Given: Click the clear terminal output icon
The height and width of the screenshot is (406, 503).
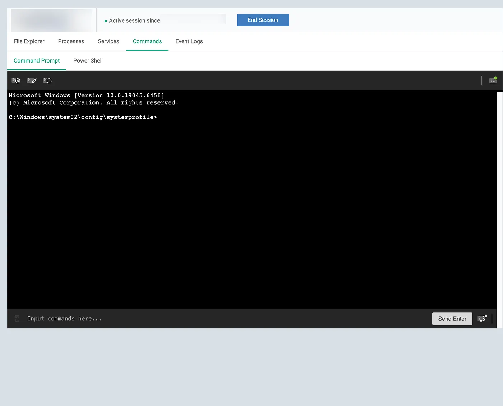Looking at the screenshot, I should click(x=32, y=80).
